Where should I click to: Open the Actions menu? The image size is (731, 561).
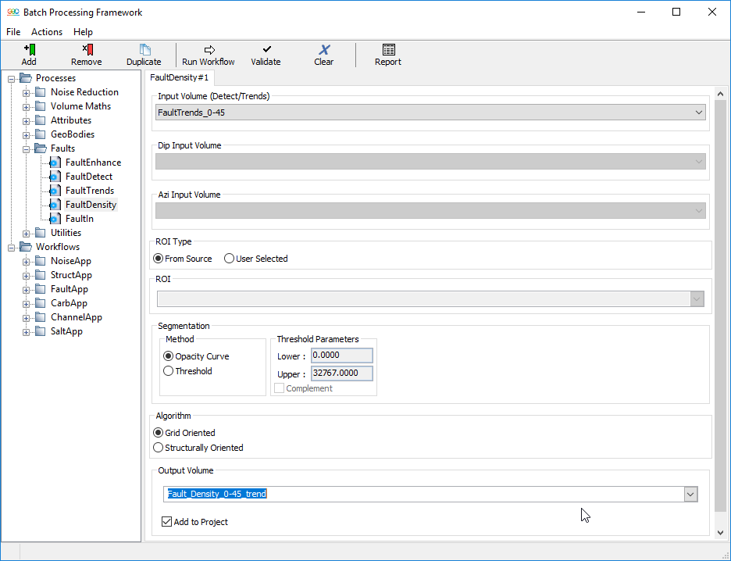coord(47,32)
